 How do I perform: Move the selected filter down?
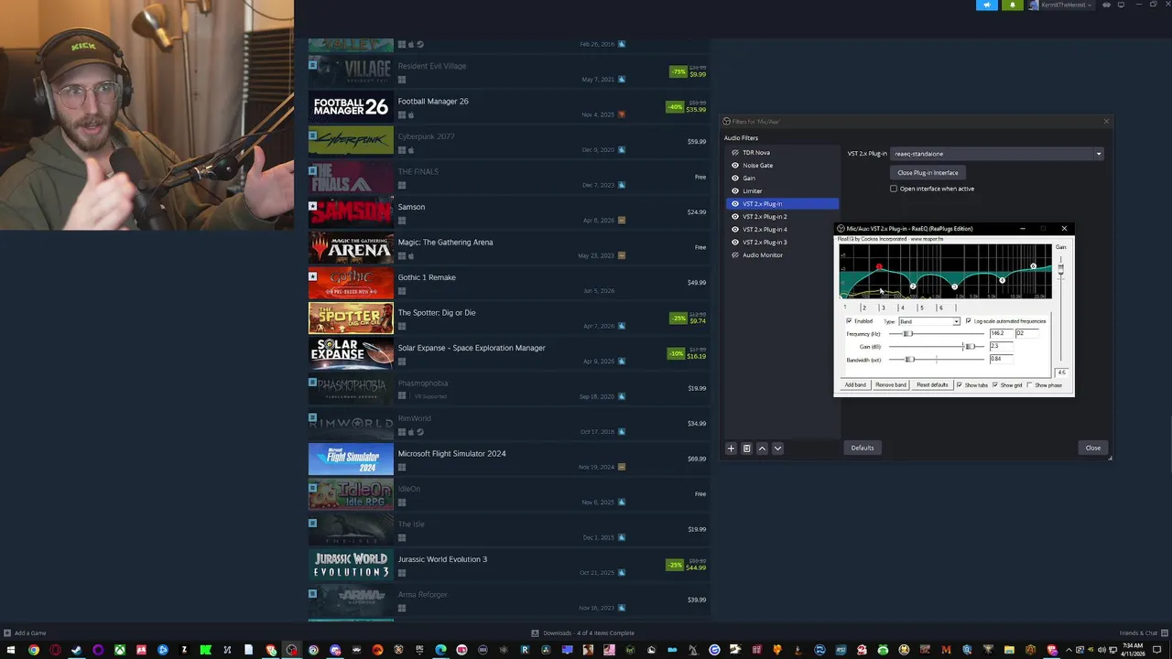[x=777, y=448]
